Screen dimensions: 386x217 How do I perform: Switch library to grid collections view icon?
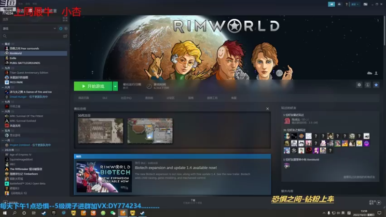click(65, 19)
